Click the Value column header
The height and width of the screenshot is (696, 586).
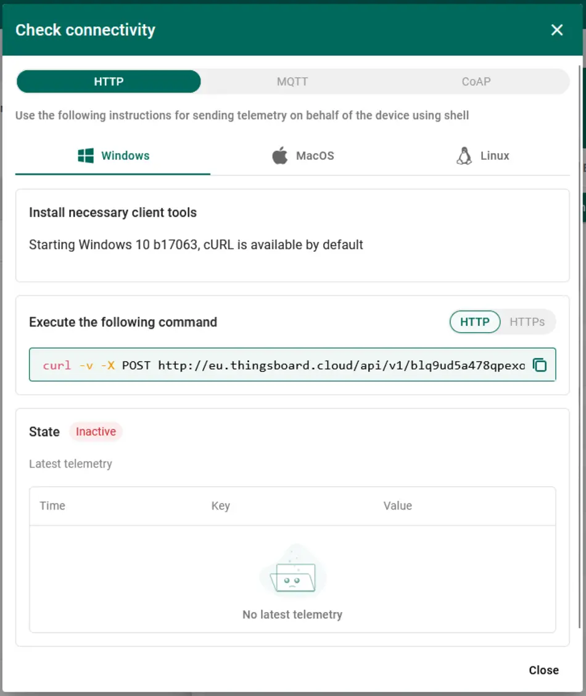click(397, 505)
